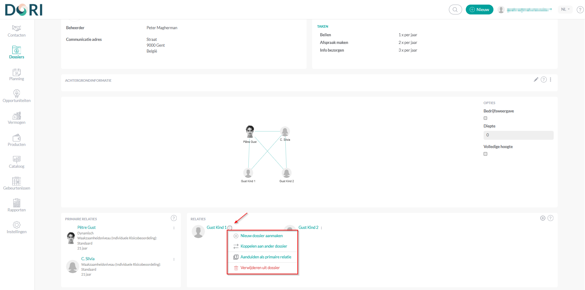
Task: Open the Vermogen section
Action: [17, 118]
